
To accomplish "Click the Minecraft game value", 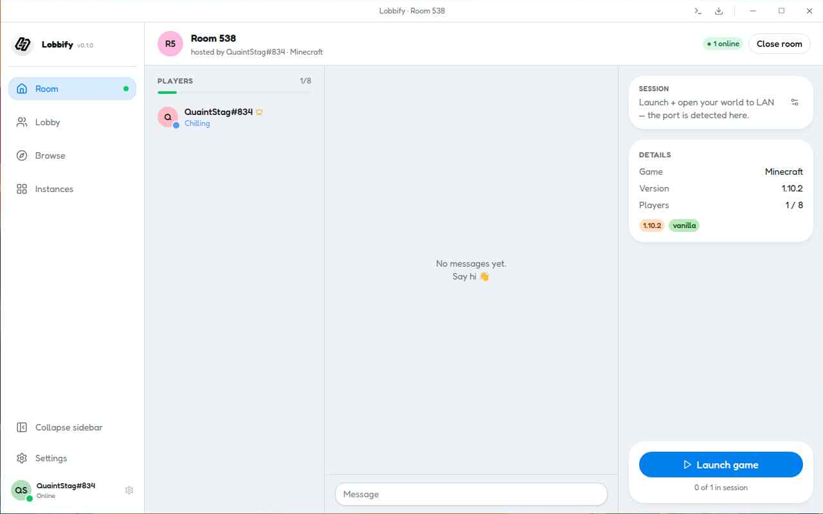I will pos(784,172).
